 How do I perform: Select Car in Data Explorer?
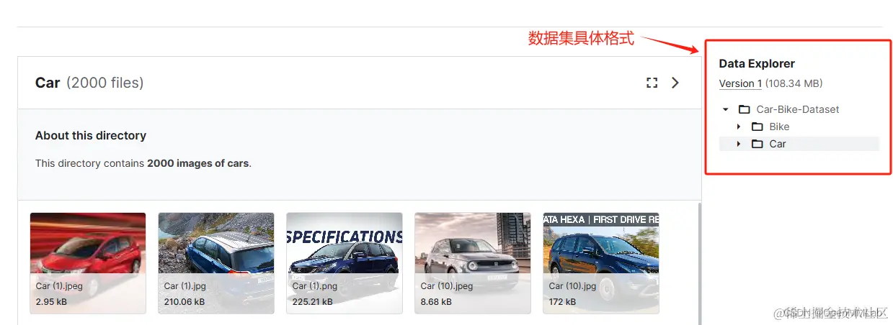pos(778,144)
